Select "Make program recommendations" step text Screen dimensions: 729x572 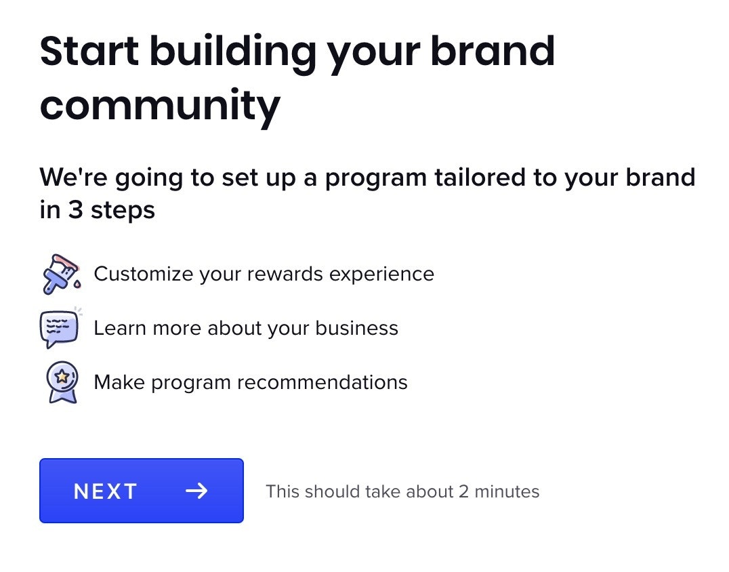251,382
